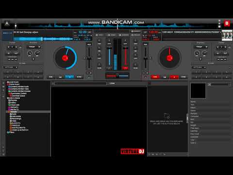Click the crossfader
This screenshot has width=233, height=175.
point(117,76)
